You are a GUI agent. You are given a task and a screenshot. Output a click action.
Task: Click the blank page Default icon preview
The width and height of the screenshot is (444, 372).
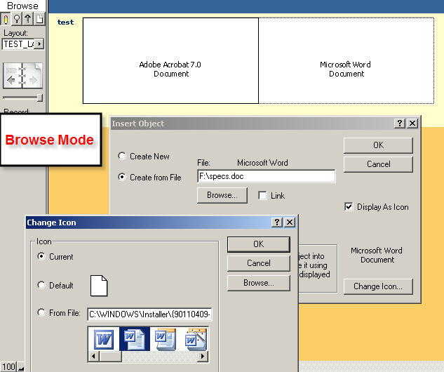[99, 286]
